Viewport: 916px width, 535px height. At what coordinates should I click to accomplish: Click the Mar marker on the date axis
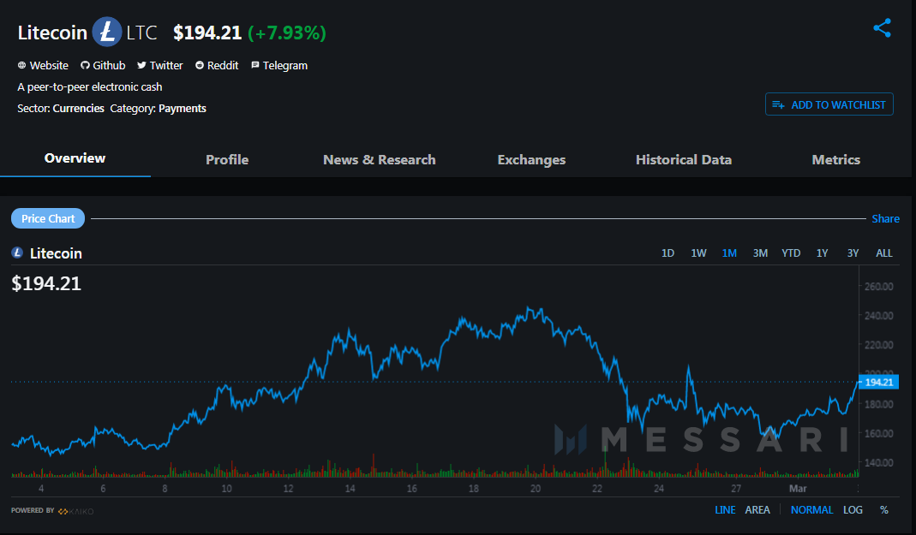(798, 488)
